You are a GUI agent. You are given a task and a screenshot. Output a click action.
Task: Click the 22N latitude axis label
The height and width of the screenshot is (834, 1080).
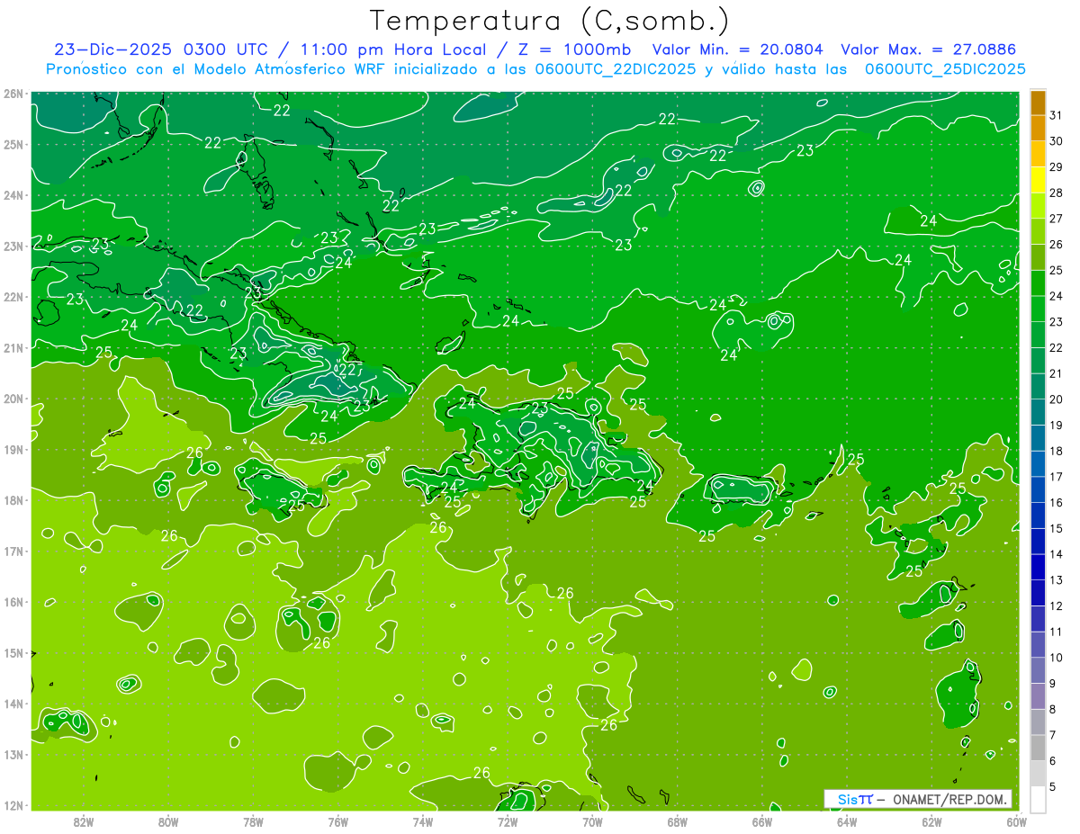[13, 297]
